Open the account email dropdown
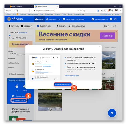The image size is (127, 125). (106, 14)
